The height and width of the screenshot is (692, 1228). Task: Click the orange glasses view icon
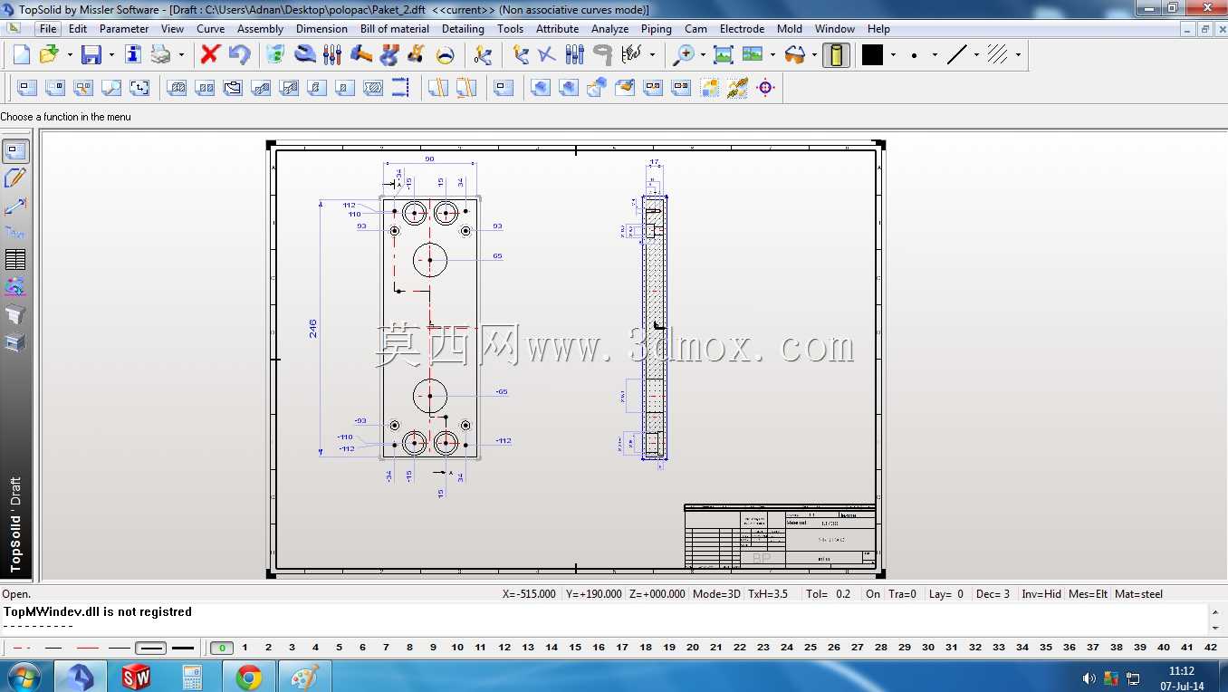794,54
